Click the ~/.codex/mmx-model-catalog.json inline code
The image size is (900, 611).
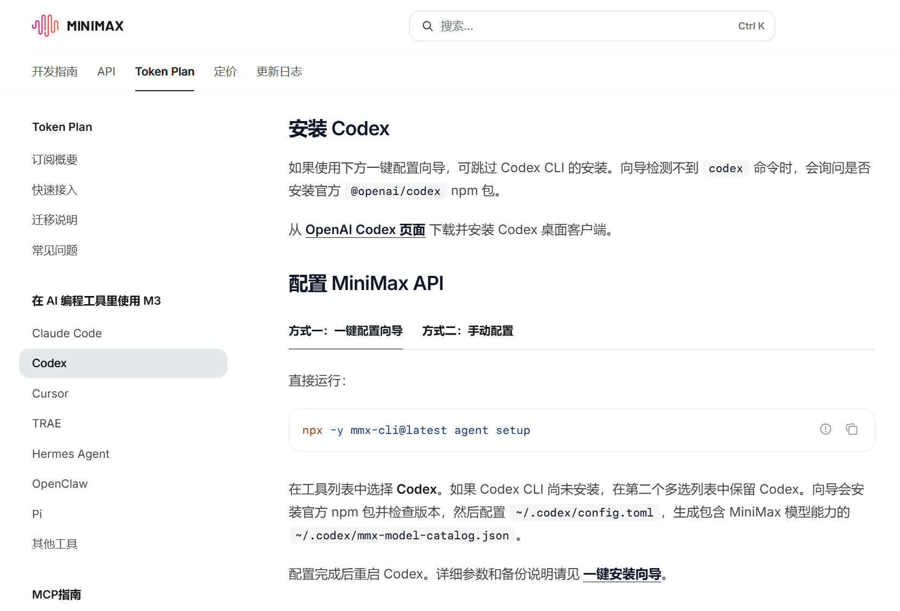[x=402, y=536]
